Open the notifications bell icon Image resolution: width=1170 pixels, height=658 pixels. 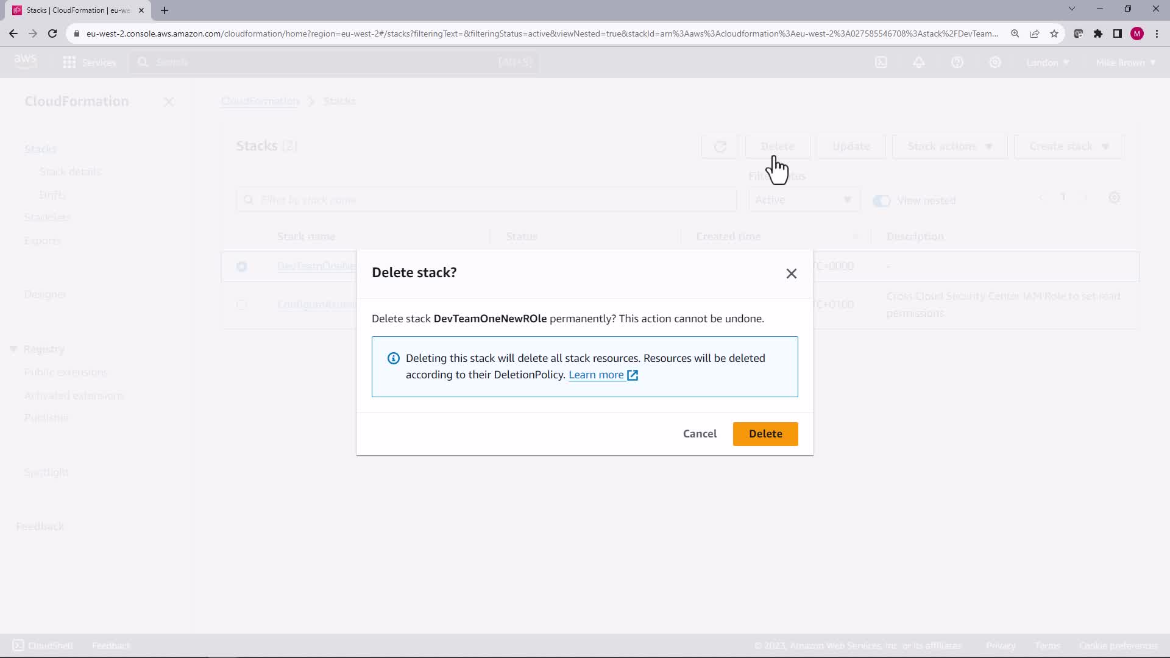click(919, 62)
